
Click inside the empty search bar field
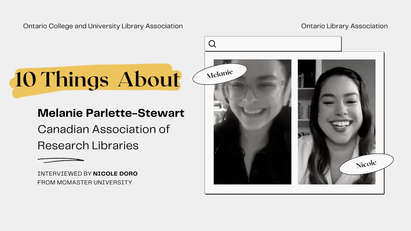pos(273,44)
